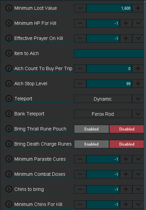
Task: Click the Alch Stop Level value field
Action: (109, 84)
